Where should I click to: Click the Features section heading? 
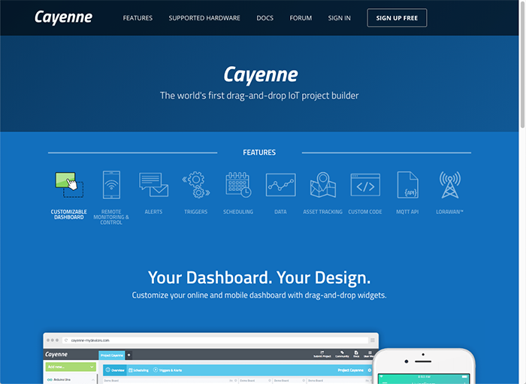point(259,153)
